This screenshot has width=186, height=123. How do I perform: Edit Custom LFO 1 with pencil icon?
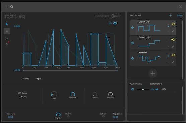pyautogui.click(x=173, y=31)
